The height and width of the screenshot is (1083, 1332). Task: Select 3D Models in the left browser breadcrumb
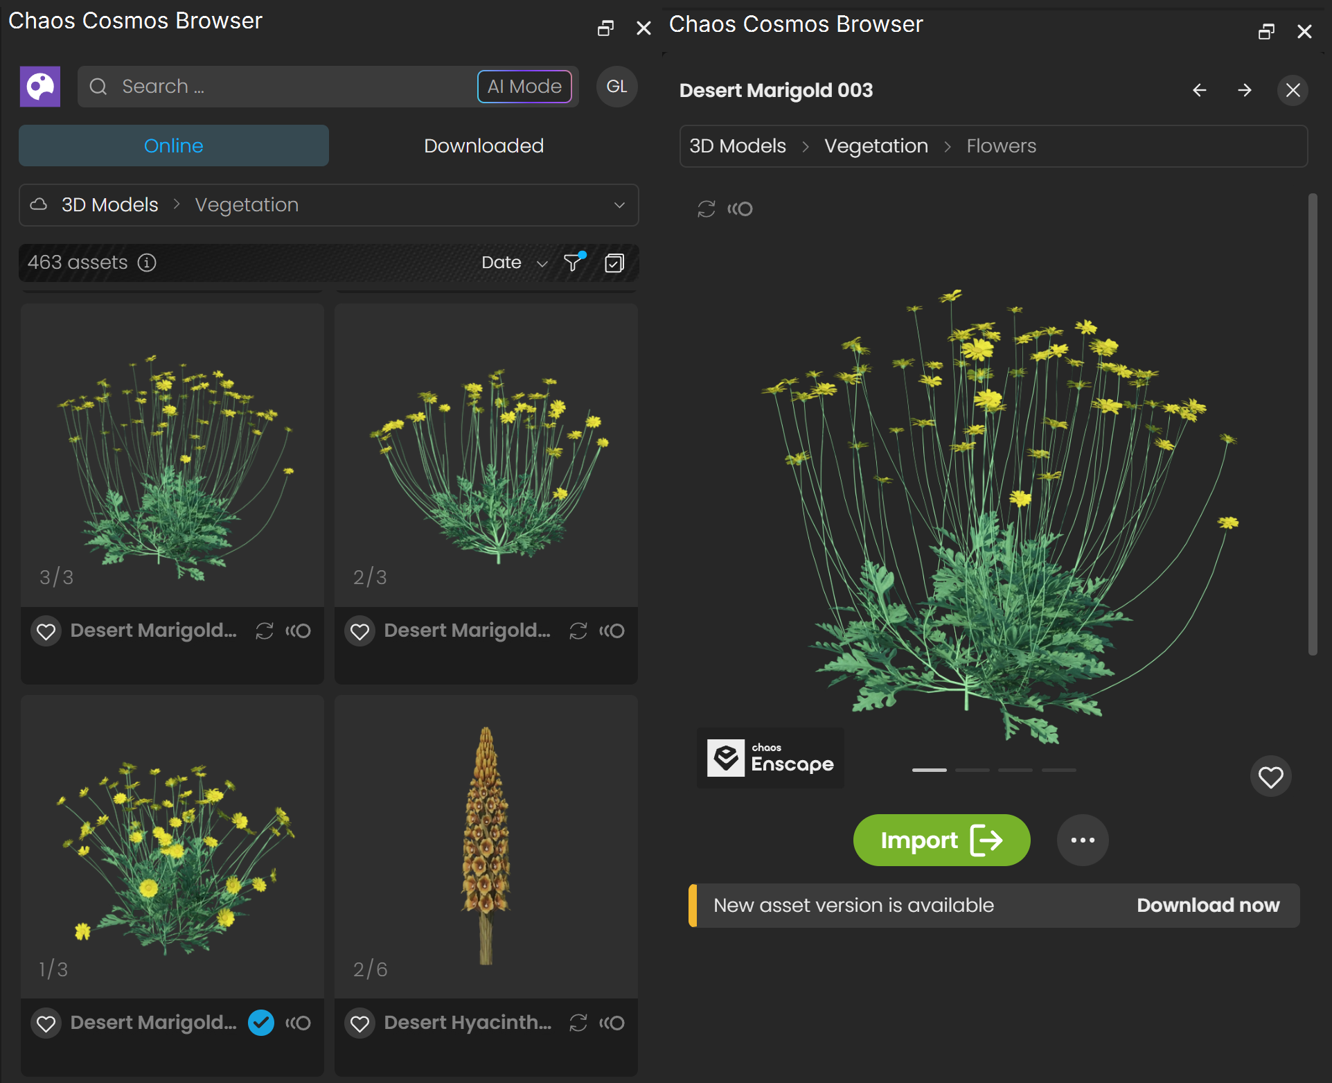click(110, 205)
